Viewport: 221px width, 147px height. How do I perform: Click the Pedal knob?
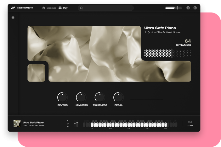pyautogui.click(x=118, y=97)
